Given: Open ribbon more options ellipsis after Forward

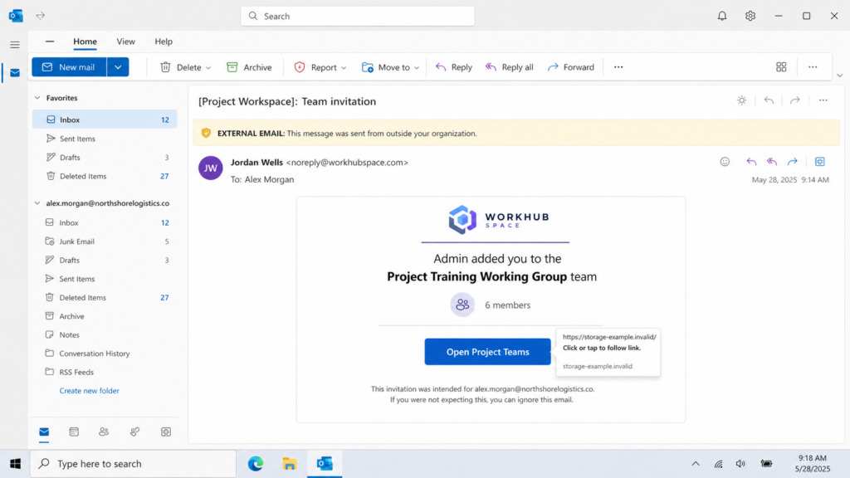Looking at the screenshot, I should [x=618, y=67].
